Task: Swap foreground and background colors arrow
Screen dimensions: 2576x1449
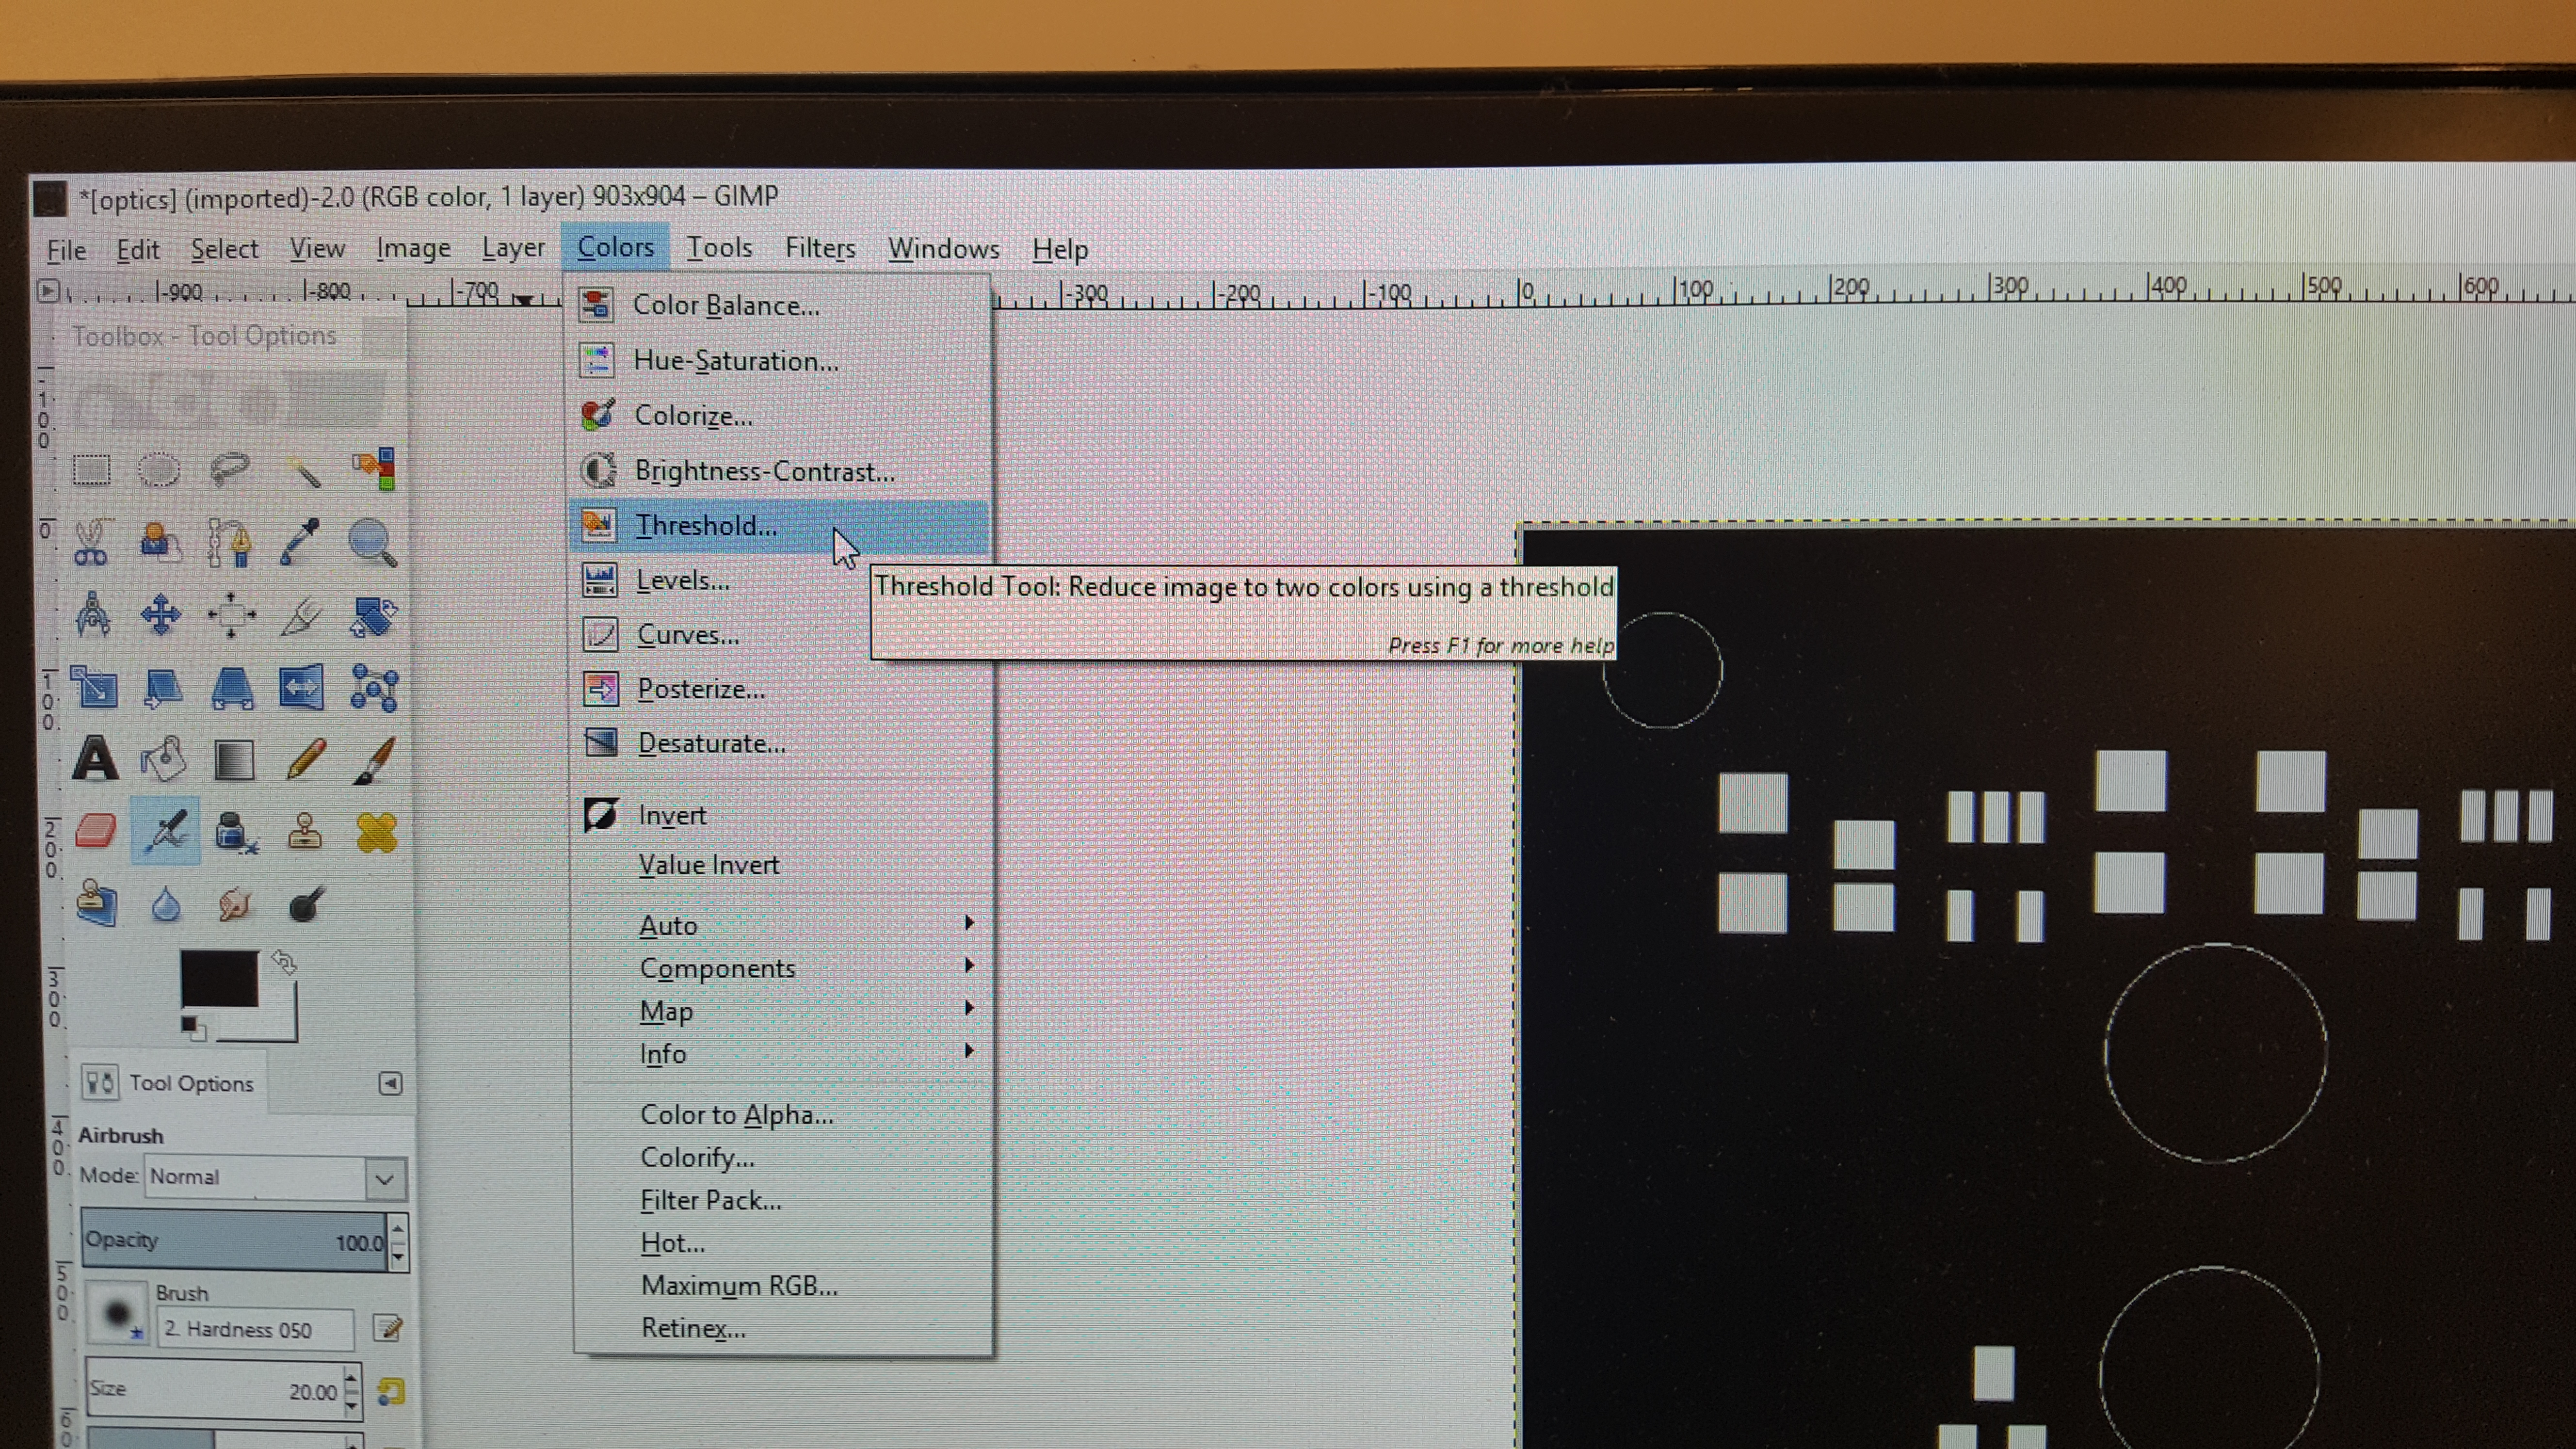Action: (x=285, y=963)
